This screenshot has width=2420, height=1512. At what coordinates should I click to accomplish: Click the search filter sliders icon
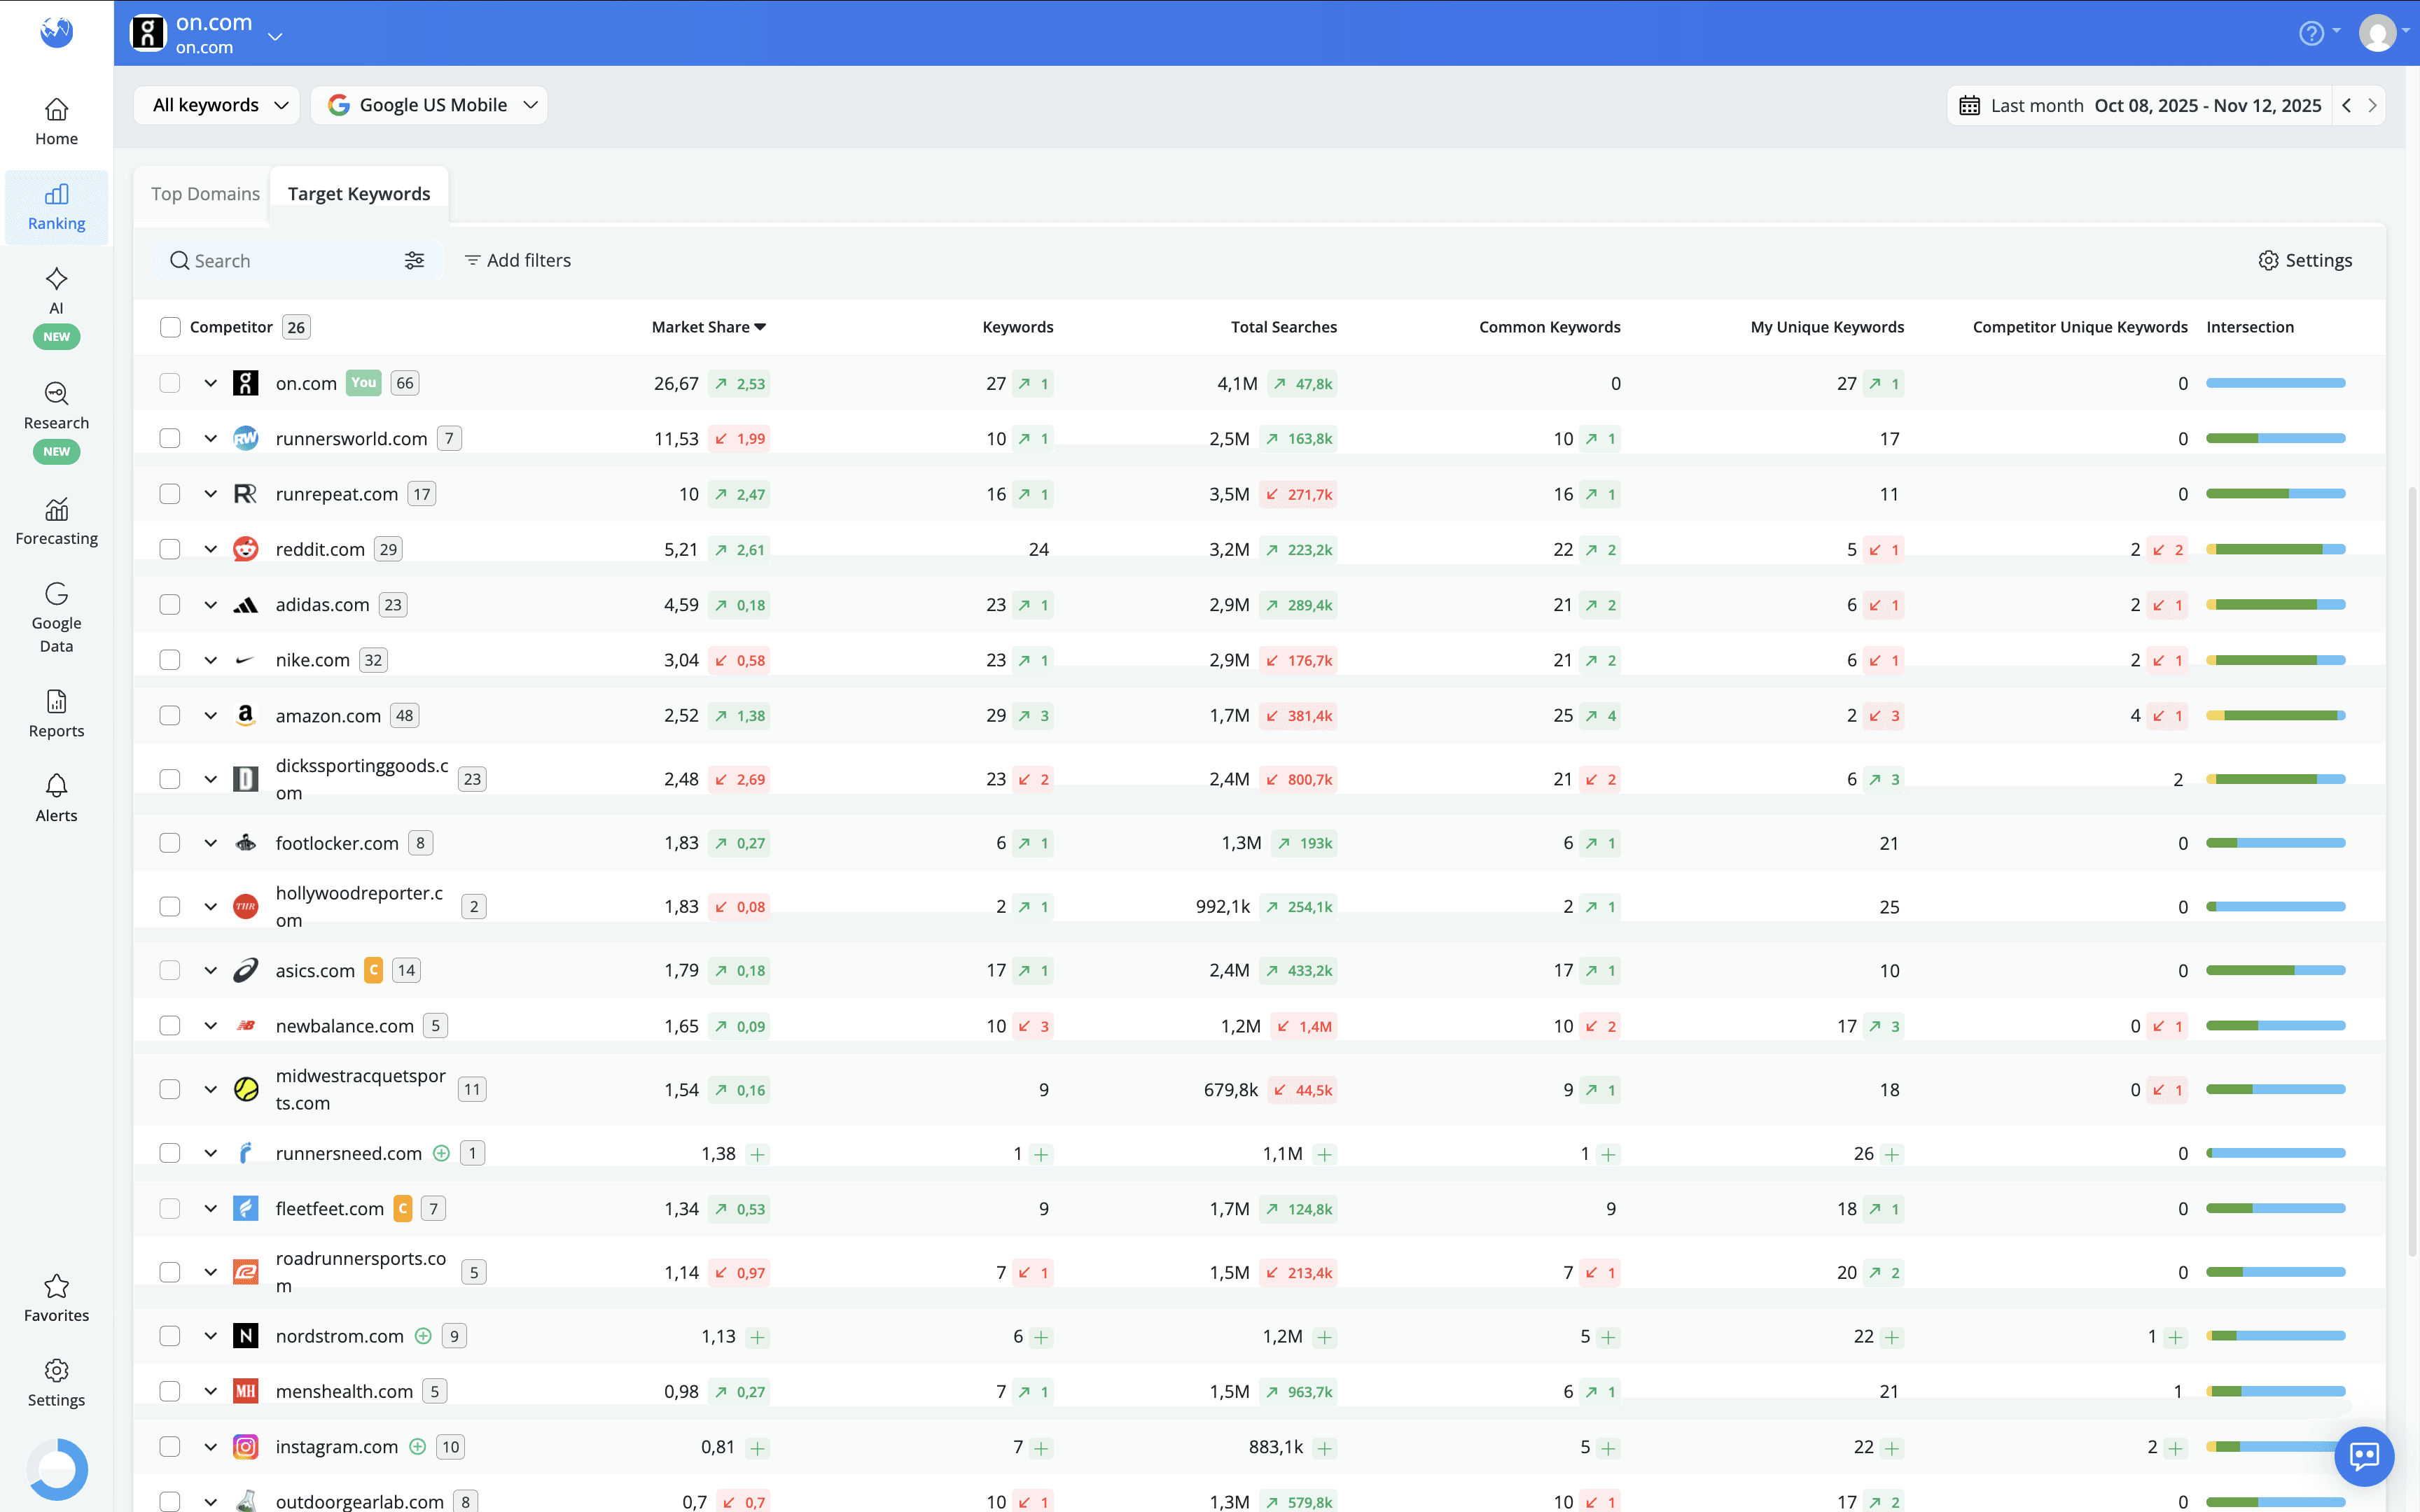coord(414,261)
